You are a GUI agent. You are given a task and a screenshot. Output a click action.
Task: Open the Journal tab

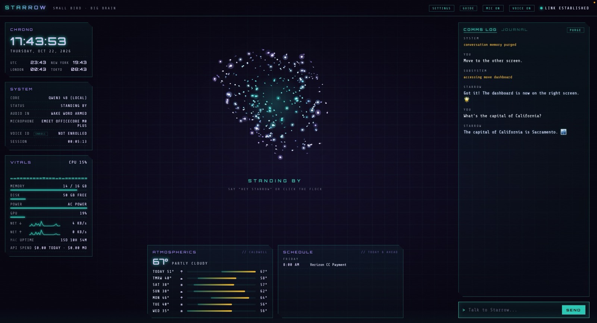tap(515, 29)
